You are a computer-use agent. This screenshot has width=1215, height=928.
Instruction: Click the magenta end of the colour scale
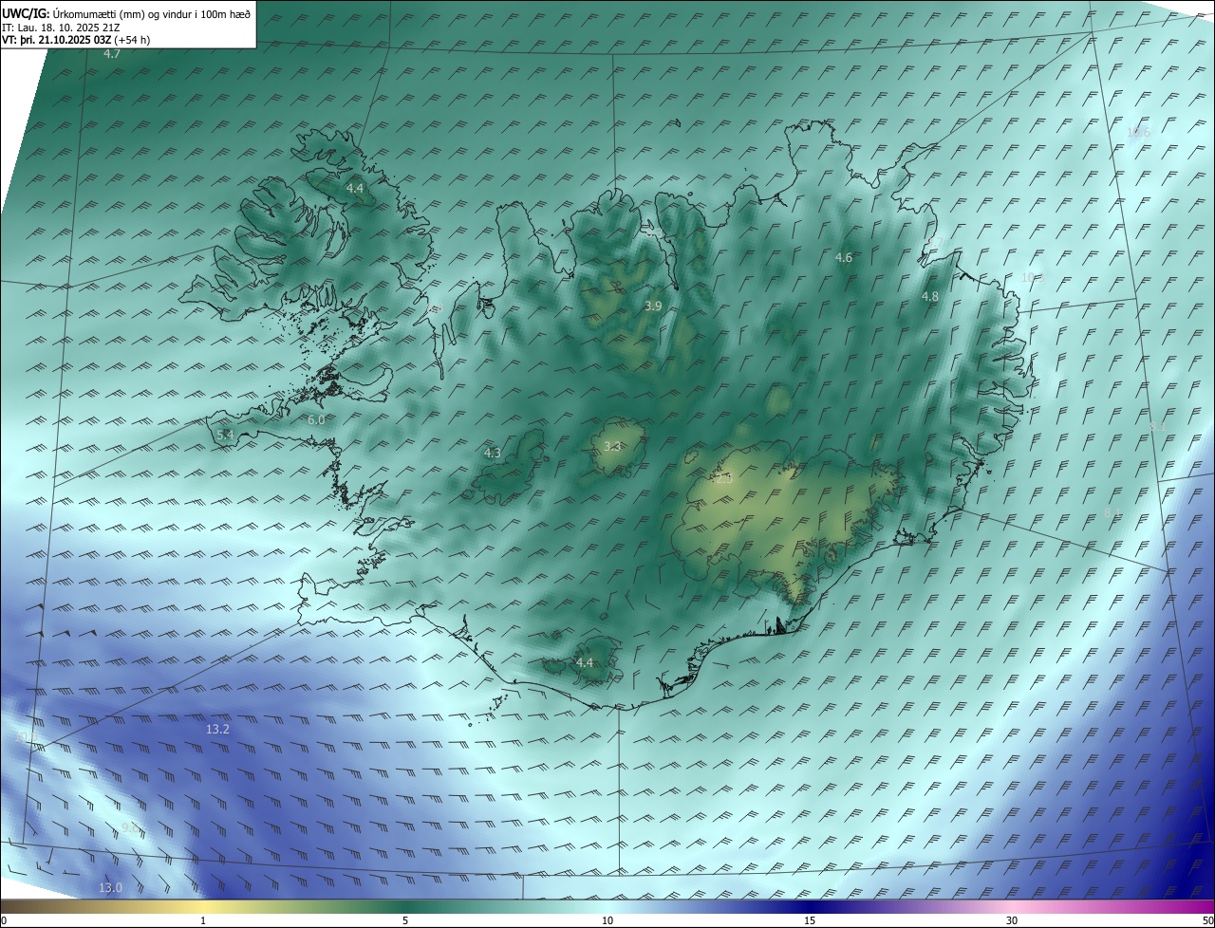(1196, 907)
